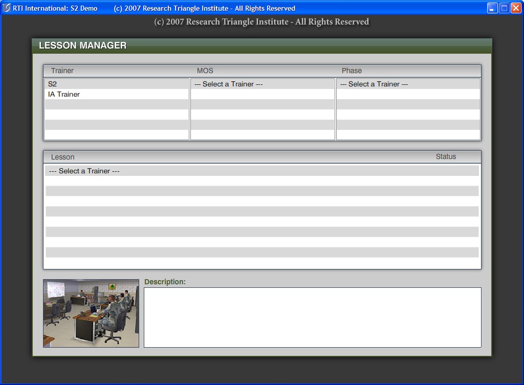Select the Phase list placeholder row

374,84
